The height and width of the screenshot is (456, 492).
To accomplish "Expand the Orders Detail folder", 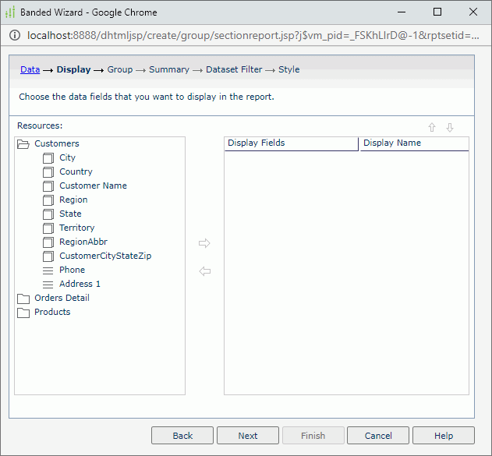I will (23, 298).
